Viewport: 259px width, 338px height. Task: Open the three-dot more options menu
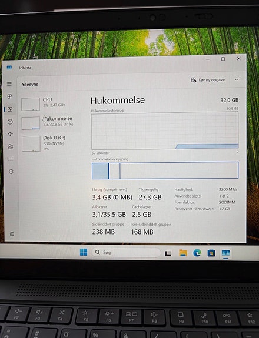238,79
